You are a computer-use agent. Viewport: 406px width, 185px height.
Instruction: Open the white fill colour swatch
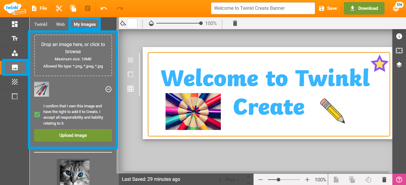[132, 23]
